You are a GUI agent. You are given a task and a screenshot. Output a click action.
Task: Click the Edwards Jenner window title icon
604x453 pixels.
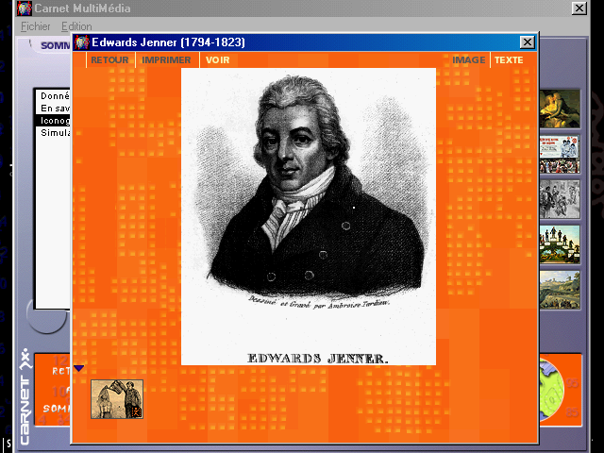tap(82, 42)
